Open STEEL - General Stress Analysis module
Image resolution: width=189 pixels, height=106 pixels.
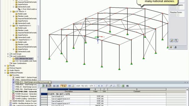[26, 80]
